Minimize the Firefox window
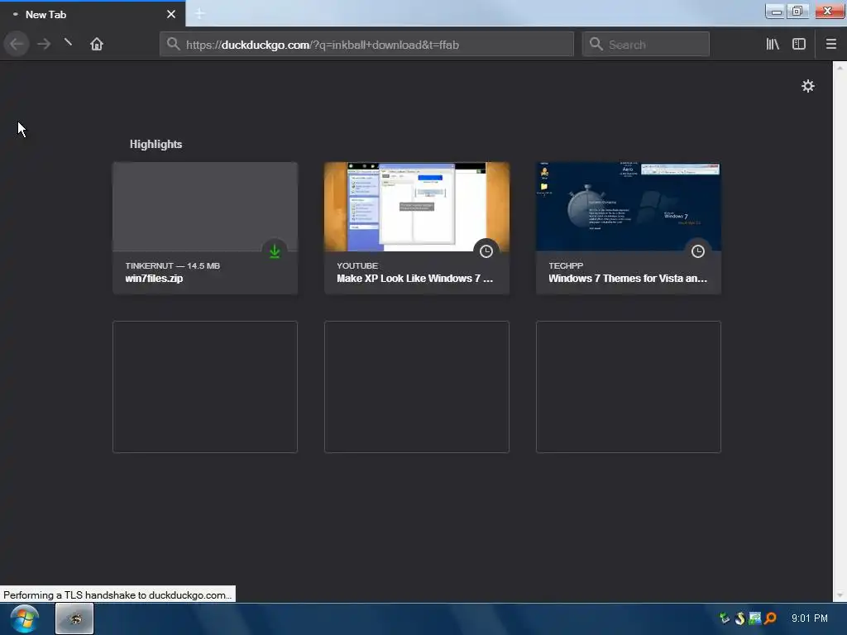The image size is (847, 635). point(776,12)
